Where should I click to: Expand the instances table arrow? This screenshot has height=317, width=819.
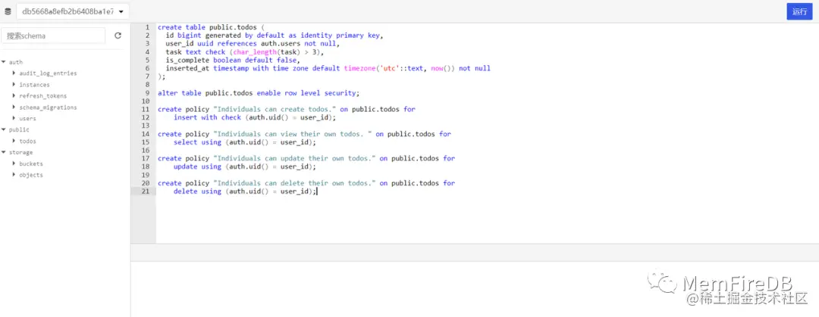[14, 85]
